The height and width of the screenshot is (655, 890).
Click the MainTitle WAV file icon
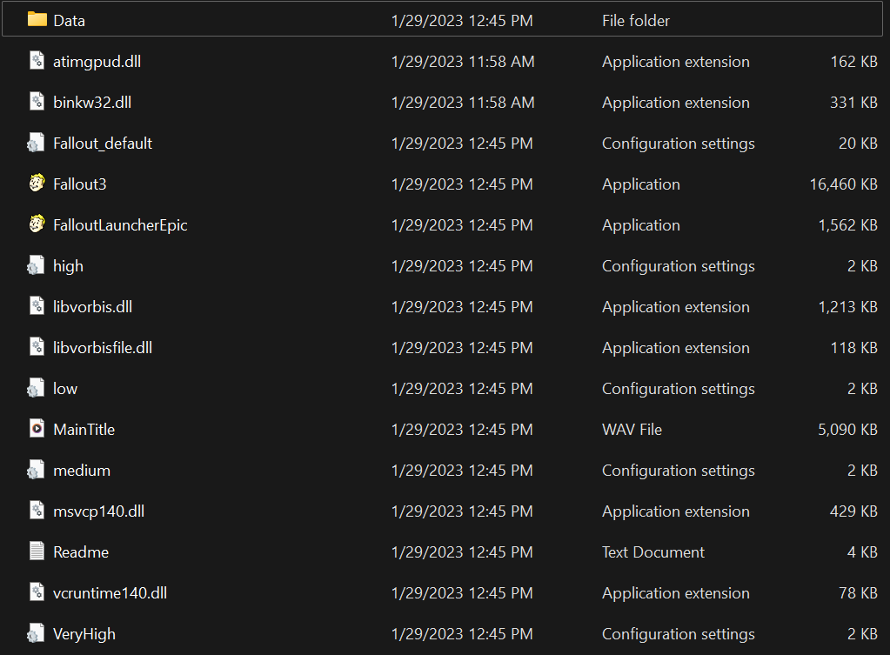pyautogui.click(x=37, y=429)
